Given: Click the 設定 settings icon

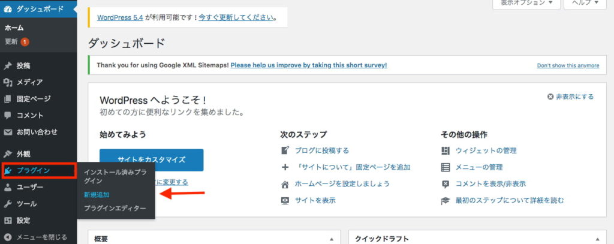Looking at the screenshot, I should tap(8, 221).
